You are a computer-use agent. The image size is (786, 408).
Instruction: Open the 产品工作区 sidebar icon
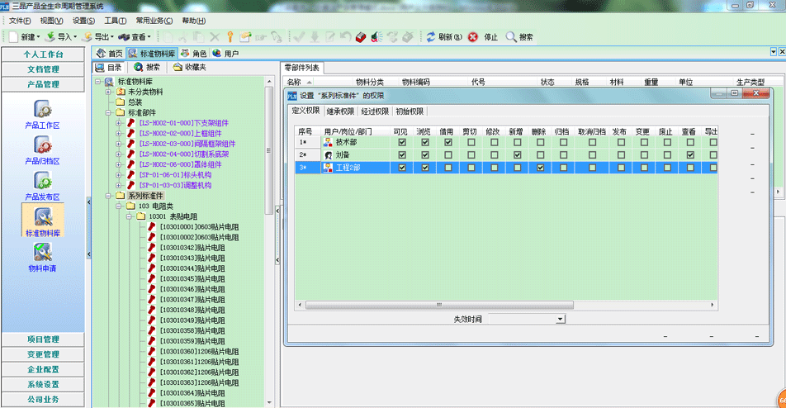tap(43, 108)
